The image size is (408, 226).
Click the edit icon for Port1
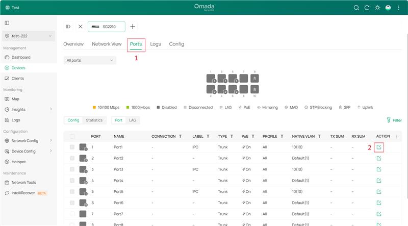(378, 147)
